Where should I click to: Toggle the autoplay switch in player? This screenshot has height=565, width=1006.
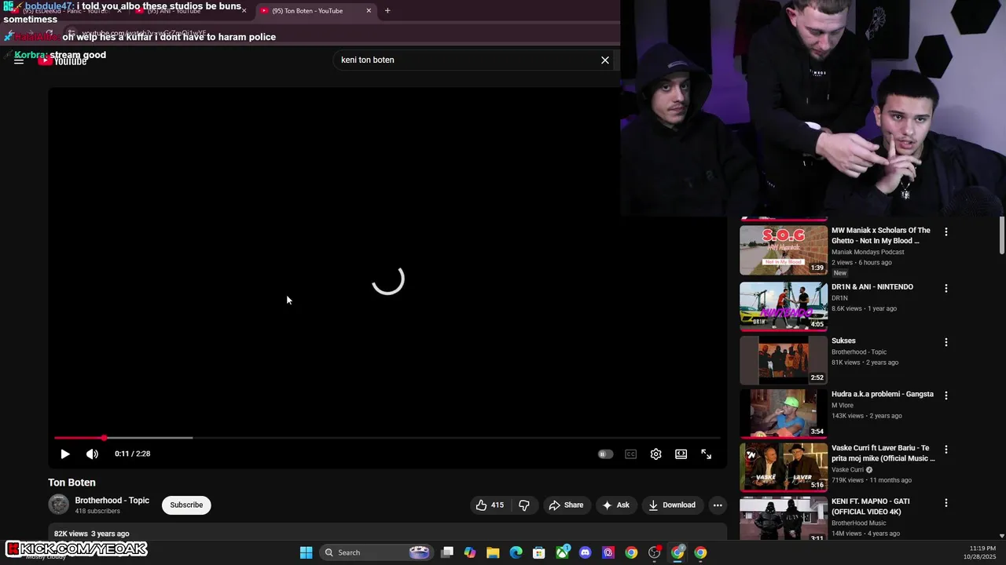(605, 454)
